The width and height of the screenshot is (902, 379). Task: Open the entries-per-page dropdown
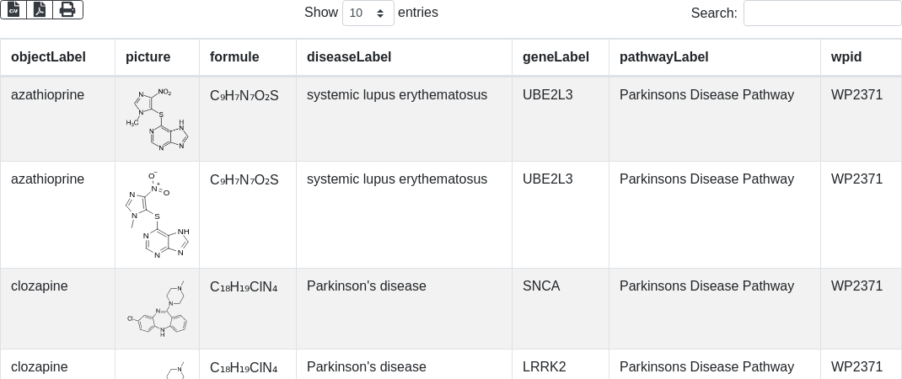pyautogui.click(x=368, y=13)
